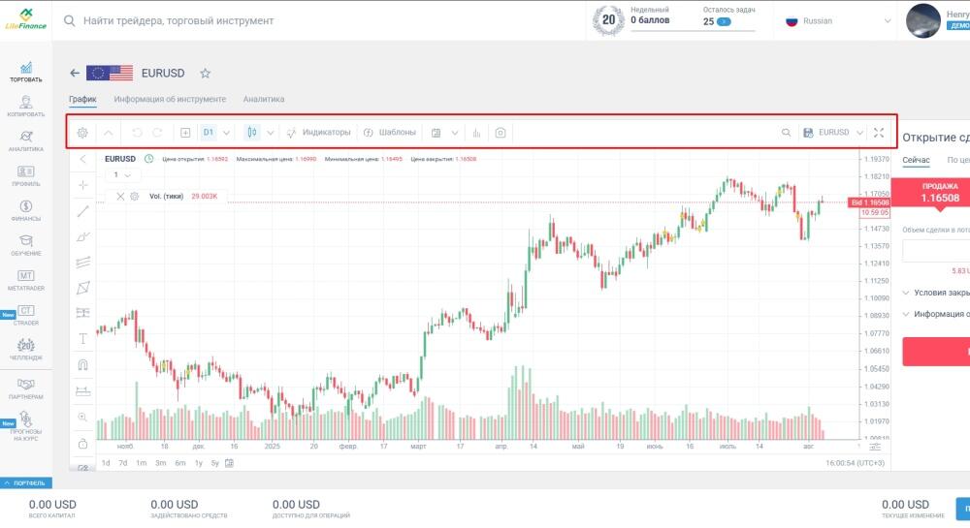The image size is (970, 528).
Task: Open Vol. indicator settings gear
Action: tap(134, 197)
